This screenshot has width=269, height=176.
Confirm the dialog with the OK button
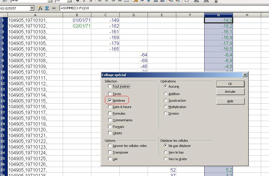click(230, 84)
